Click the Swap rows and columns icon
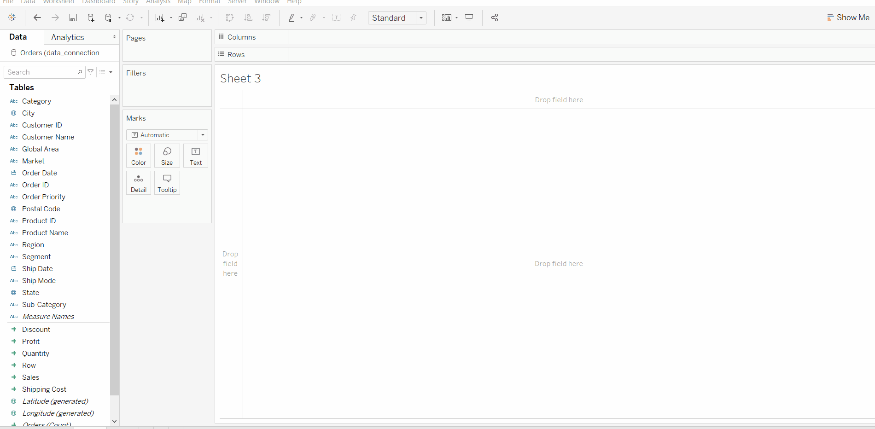Viewport: 875px width, 429px height. point(229,17)
